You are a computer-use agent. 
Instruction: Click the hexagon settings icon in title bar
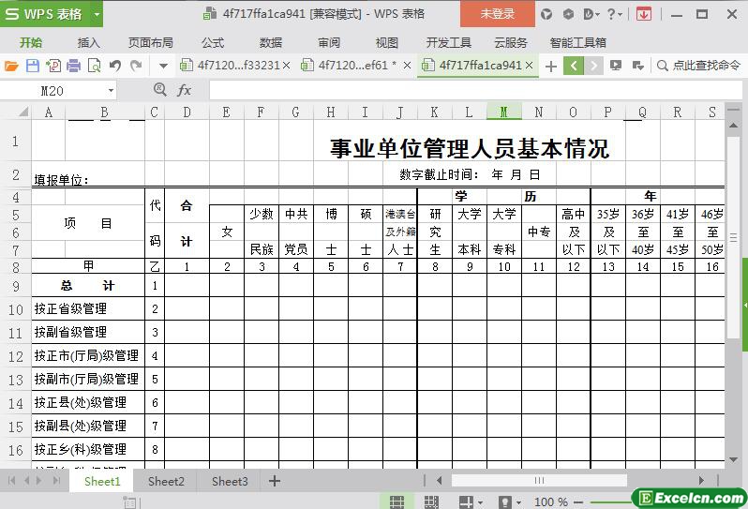(568, 14)
